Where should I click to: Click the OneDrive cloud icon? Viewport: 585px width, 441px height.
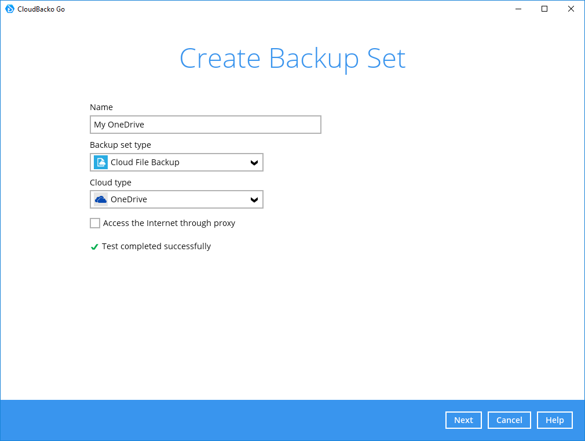[101, 199]
